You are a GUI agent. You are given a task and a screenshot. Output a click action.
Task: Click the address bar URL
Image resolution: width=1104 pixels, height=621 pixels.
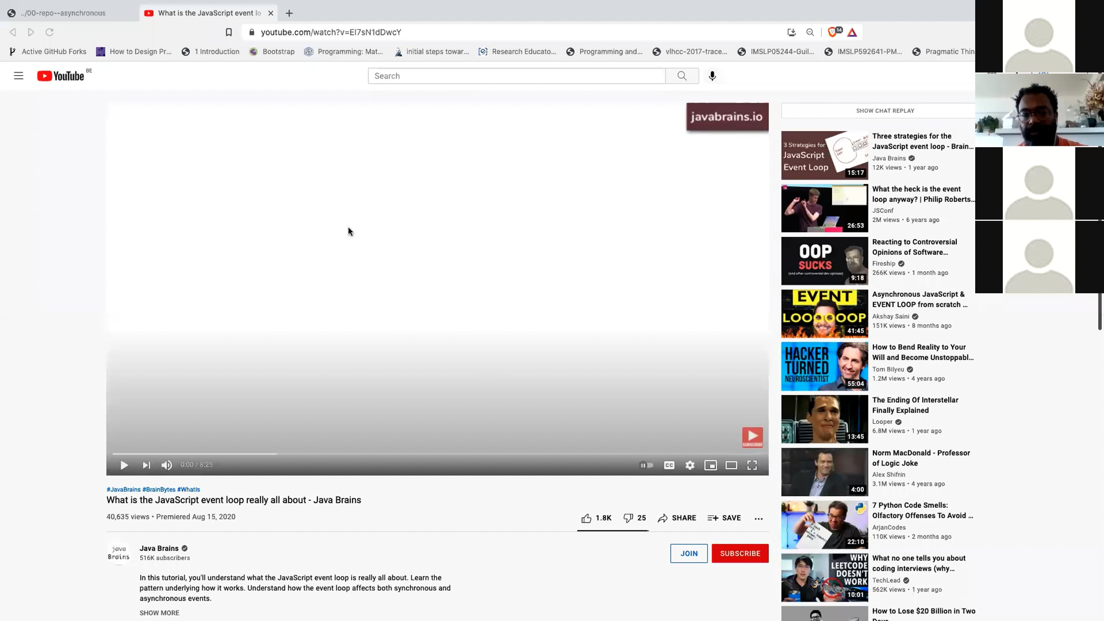tap(331, 32)
